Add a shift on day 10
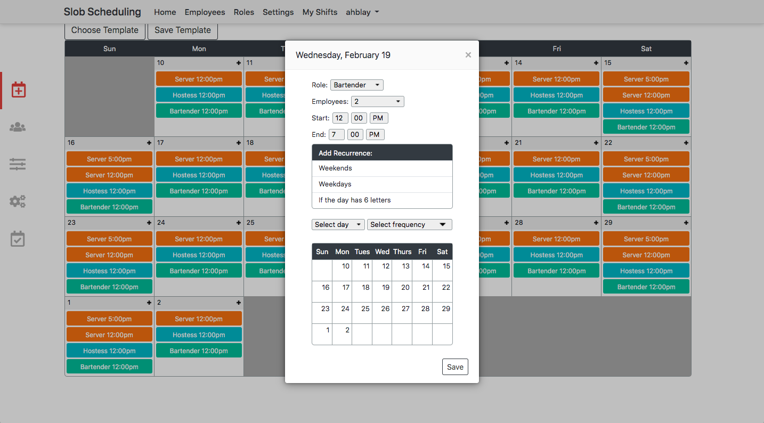Image resolution: width=764 pixels, height=423 pixels. point(239,63)
